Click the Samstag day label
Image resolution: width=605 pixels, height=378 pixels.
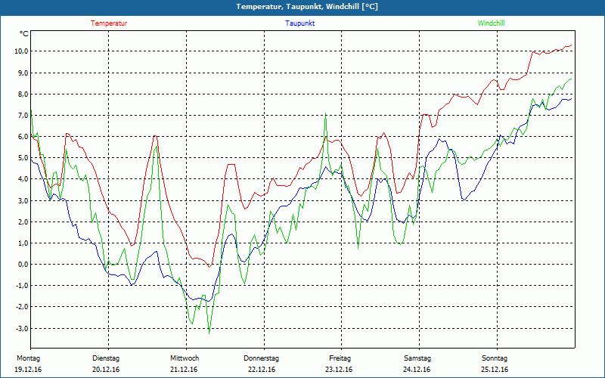[x=417, y=358]
